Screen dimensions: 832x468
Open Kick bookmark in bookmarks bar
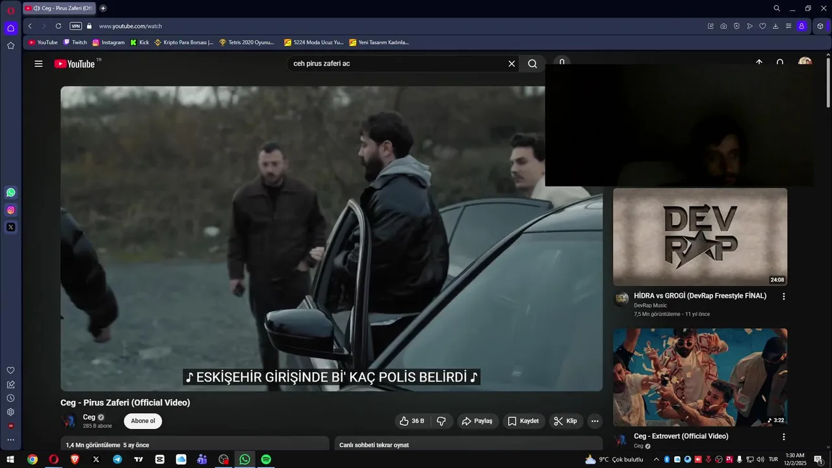(x=139, y=42)
